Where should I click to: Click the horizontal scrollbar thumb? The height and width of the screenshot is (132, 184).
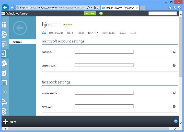point(88,129)
